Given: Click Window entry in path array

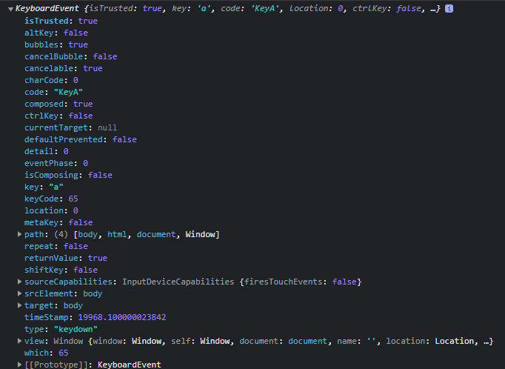Looking at the screenshot, I should pyautogui.click(x=200, y=234).
